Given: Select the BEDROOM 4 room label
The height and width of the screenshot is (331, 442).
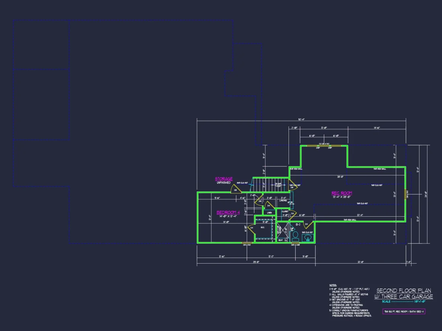Looking at the screenshot, I should (x=228, y=212).
